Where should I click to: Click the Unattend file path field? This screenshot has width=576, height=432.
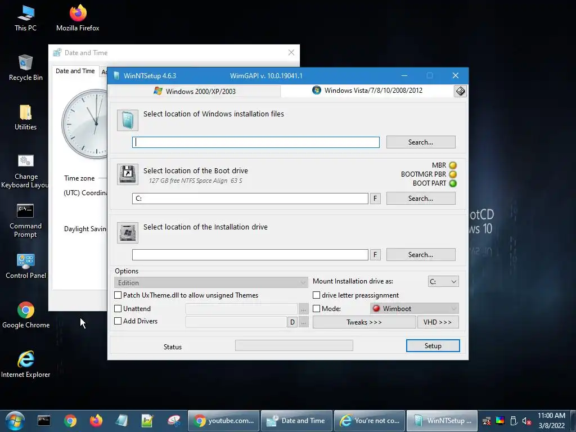(x=241, y=309)
